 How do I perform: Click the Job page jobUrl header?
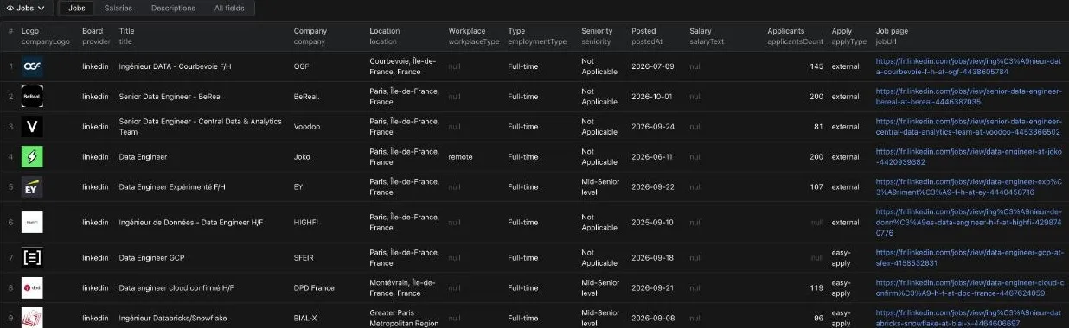(892, 35)
